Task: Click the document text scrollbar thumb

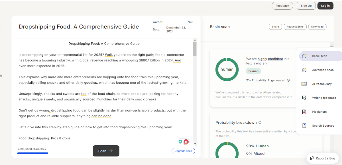Action: coord(195,49)
